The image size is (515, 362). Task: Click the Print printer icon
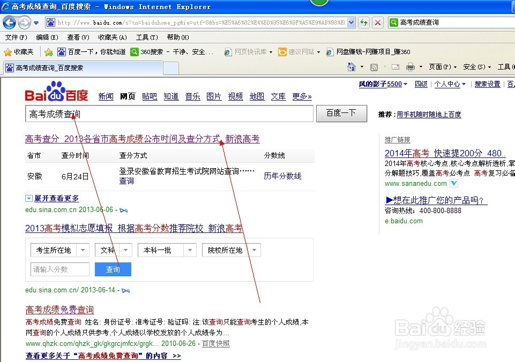pyautogui.click(x=410, y=67)
